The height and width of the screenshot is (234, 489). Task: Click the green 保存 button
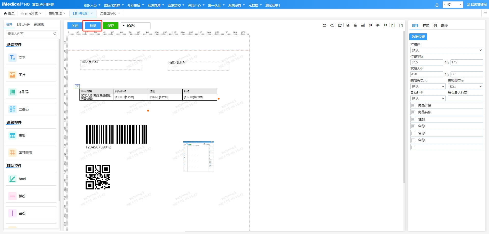point(111,26)
